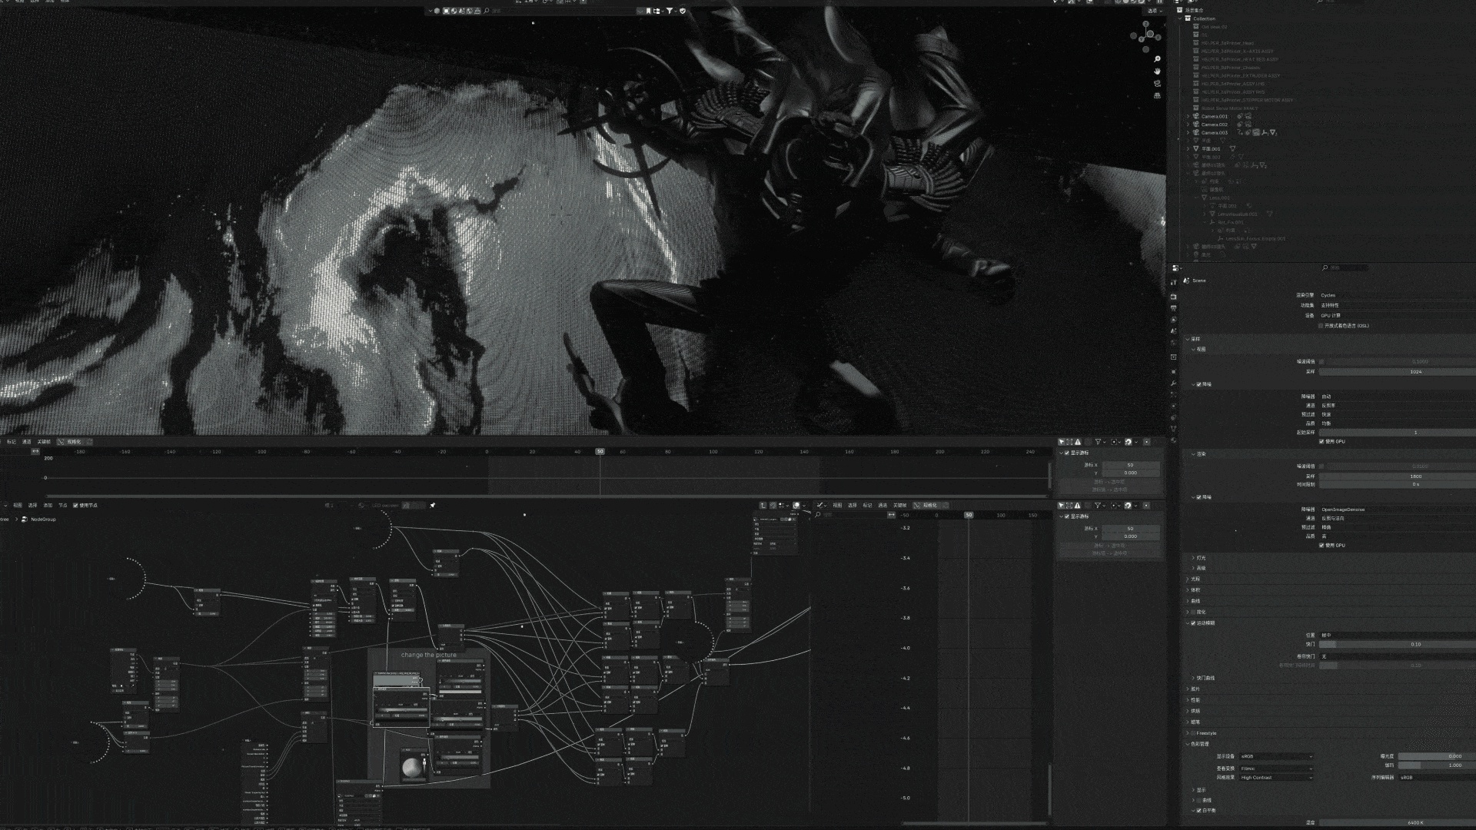Open the Output properties tab icon

coord(1174,307)
